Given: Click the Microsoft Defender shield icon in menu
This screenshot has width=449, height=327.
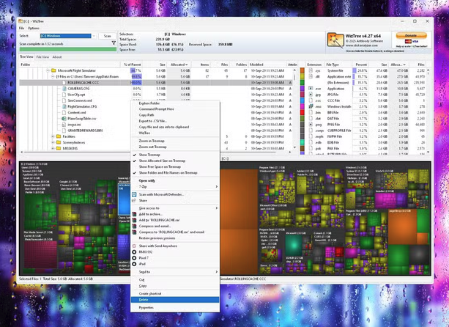Looking at the screenshot, I should pyautogui.click(x=134, y=194).
